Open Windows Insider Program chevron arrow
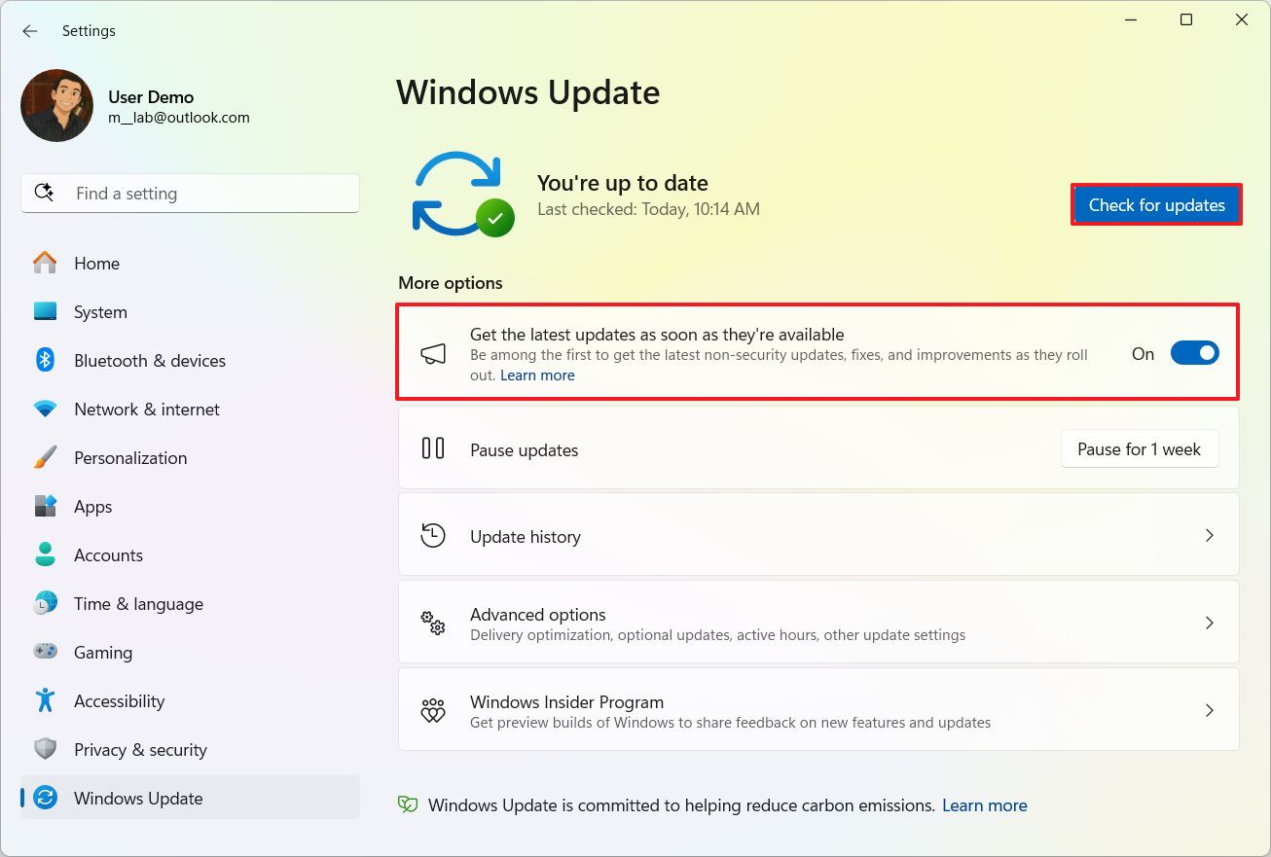 point(1210,711)
